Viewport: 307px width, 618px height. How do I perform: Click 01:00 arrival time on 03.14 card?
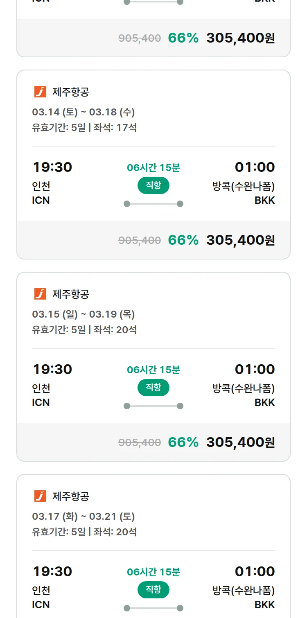pos(255,167)
